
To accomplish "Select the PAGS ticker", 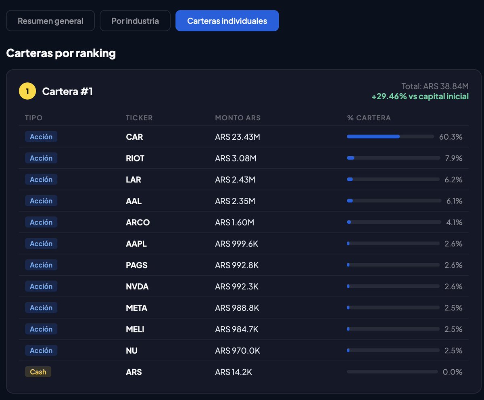I will click(137, 265).
